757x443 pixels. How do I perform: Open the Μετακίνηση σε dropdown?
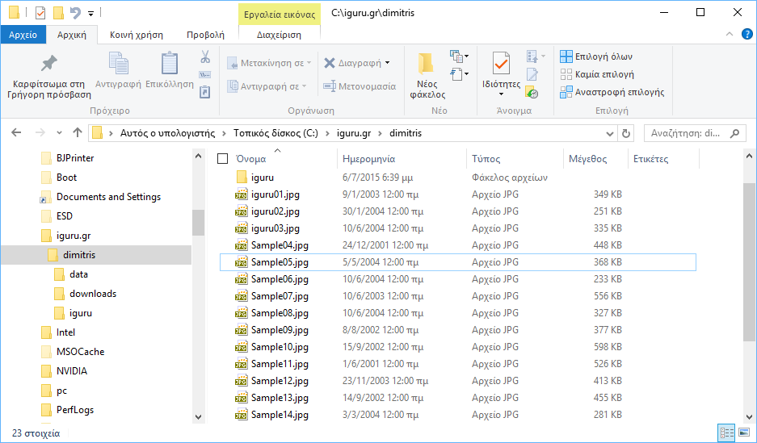pos(266,63)
